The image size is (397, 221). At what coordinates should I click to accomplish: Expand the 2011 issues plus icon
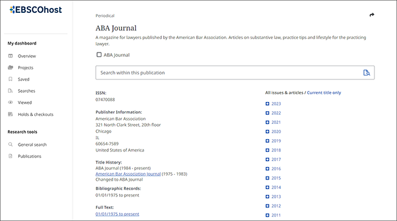pos(268,215)
